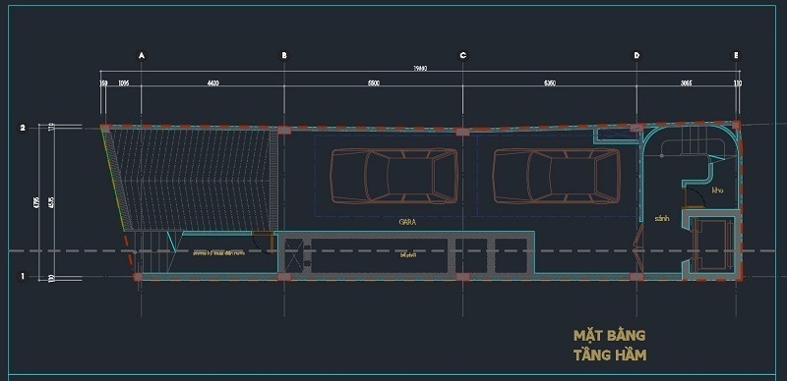Select the 4400 dimension text
This screenshot has height=381, width=787.
tap(212, 83)
